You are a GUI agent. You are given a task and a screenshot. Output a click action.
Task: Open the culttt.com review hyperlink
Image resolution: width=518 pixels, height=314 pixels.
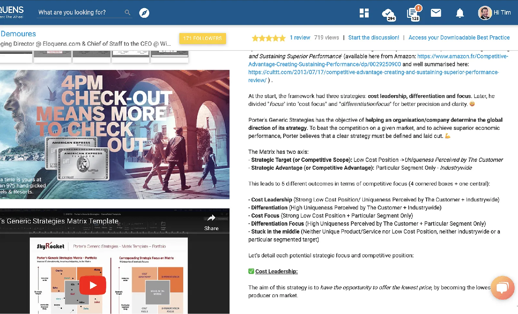374,76
